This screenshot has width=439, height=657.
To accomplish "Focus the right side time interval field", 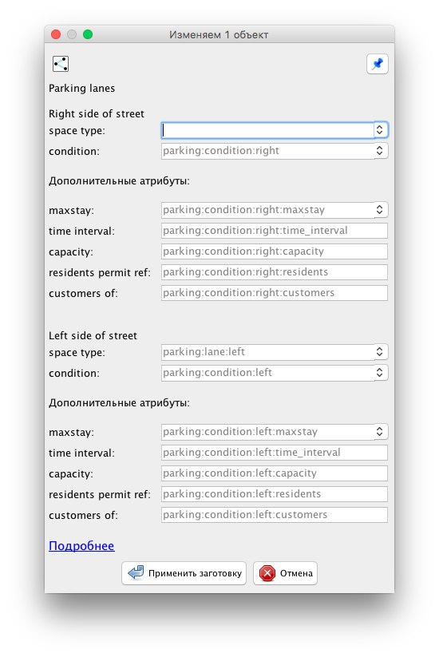I will [275, 231].
